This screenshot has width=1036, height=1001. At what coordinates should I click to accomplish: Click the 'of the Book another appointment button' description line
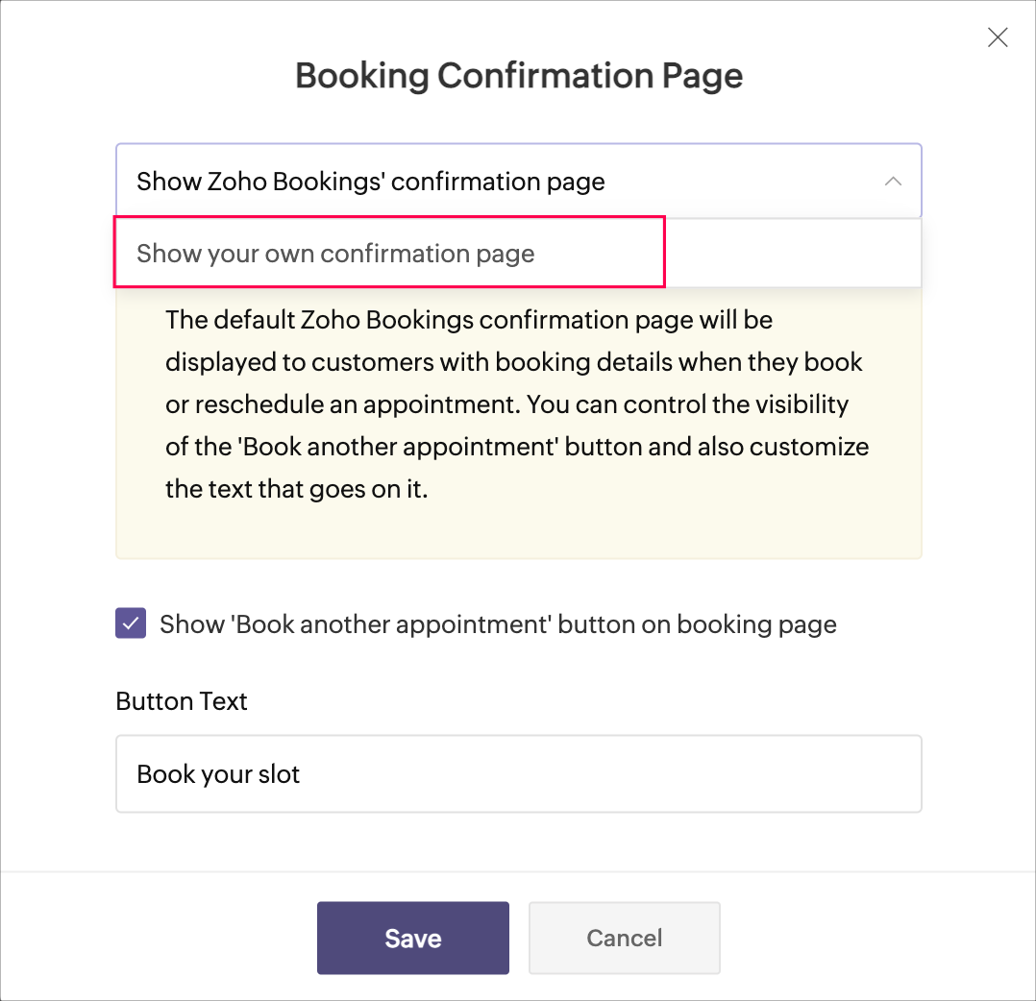click(x=517, y=447)
